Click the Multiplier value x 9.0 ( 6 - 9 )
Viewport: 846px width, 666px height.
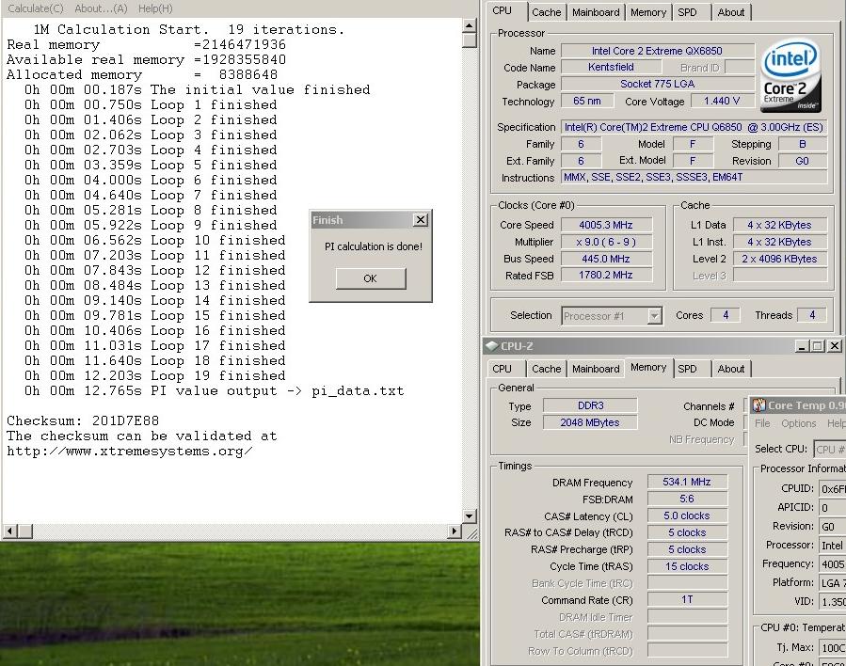[x=606, y=242]
